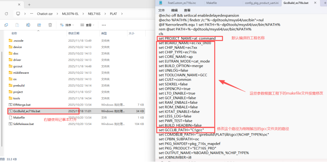Go to ML307N-EL in the breadcrumb
Screen dimensions: 327x162
pyautogui.click(x=70, y=14)
